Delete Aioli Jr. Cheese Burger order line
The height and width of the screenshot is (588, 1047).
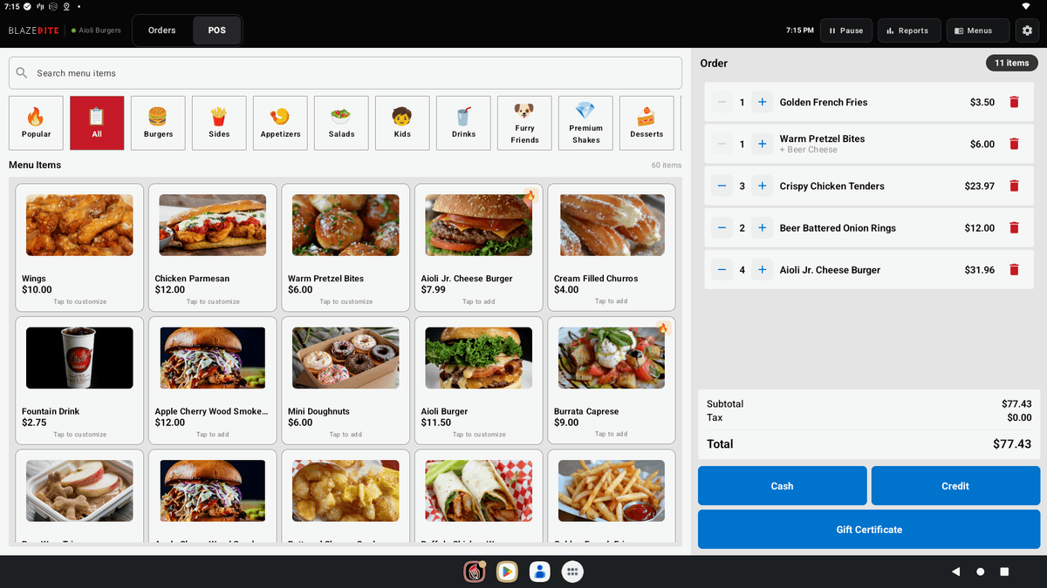coord(1014,269)
